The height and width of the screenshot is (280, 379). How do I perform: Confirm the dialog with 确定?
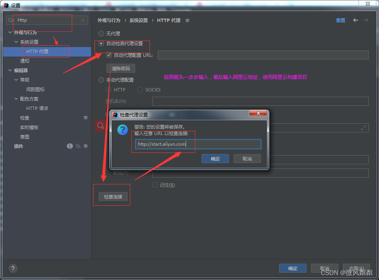click(215, 159)
